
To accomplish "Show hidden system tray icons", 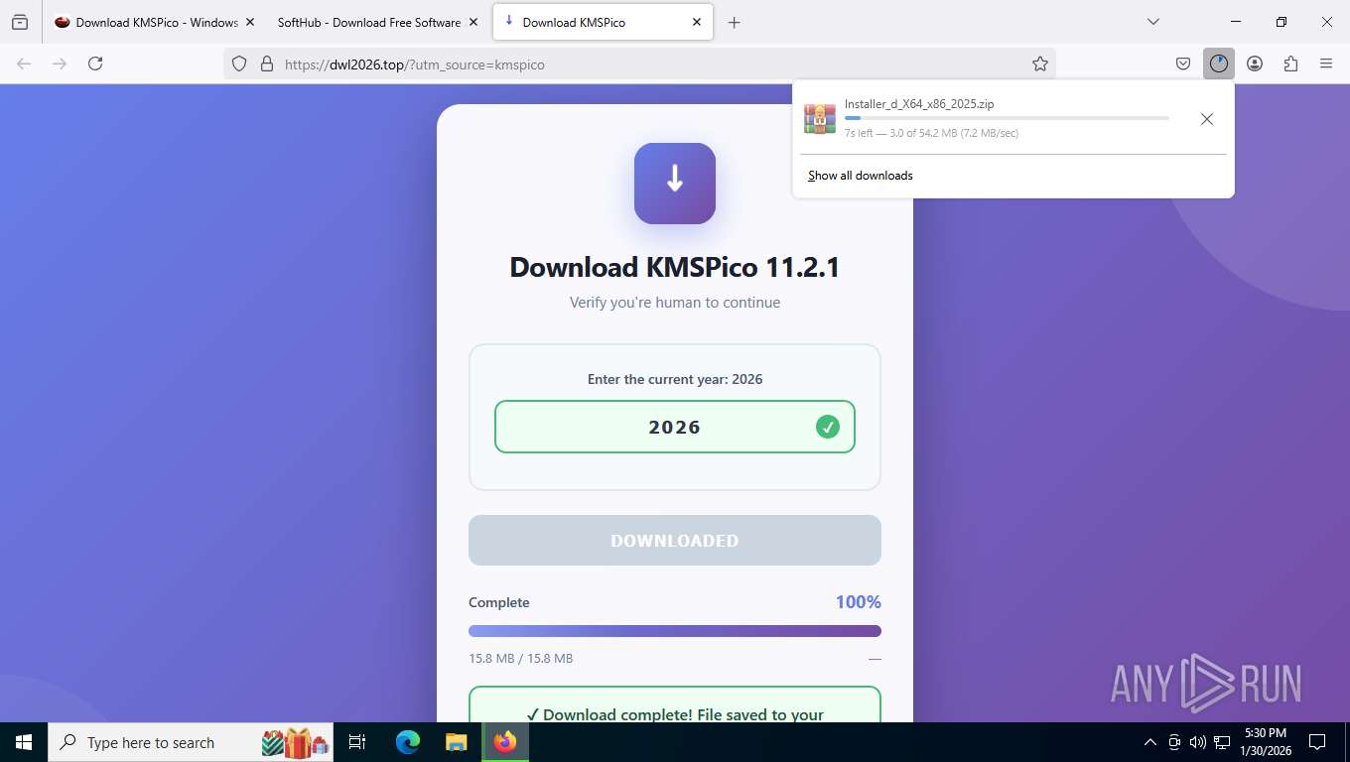I will coord(1150,742).
